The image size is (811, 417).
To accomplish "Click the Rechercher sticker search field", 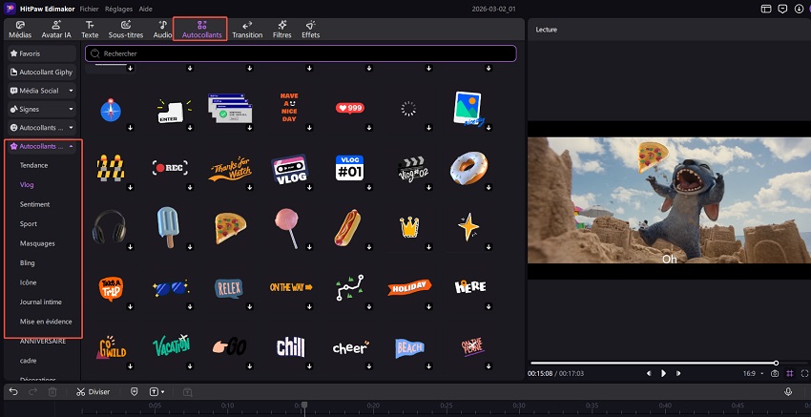I will click(x=301, y=53).
